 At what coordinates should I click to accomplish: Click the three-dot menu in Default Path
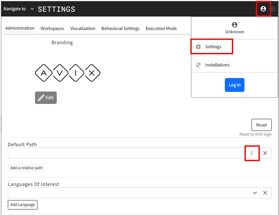(x=251, y=153)
